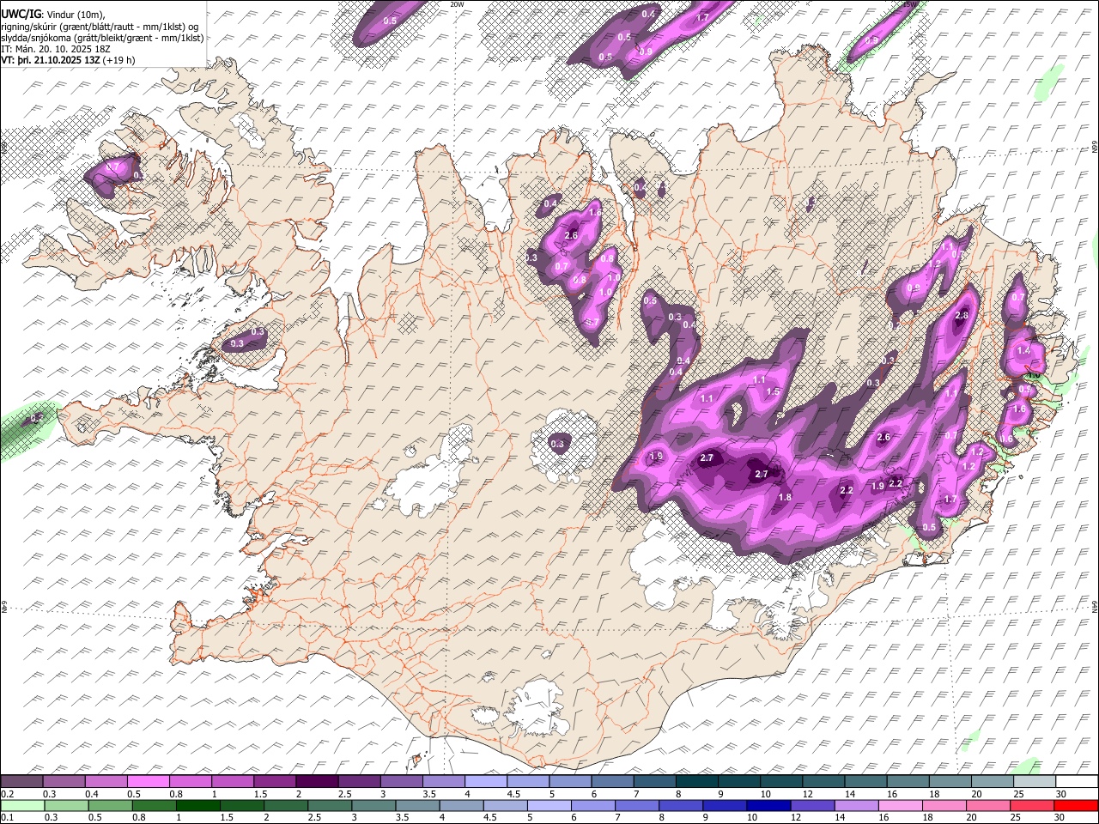The width and height of the screenshot is (1099, 824).
Task: Click the light lavender 4 swatch in the snow scale
Action: 485,781
